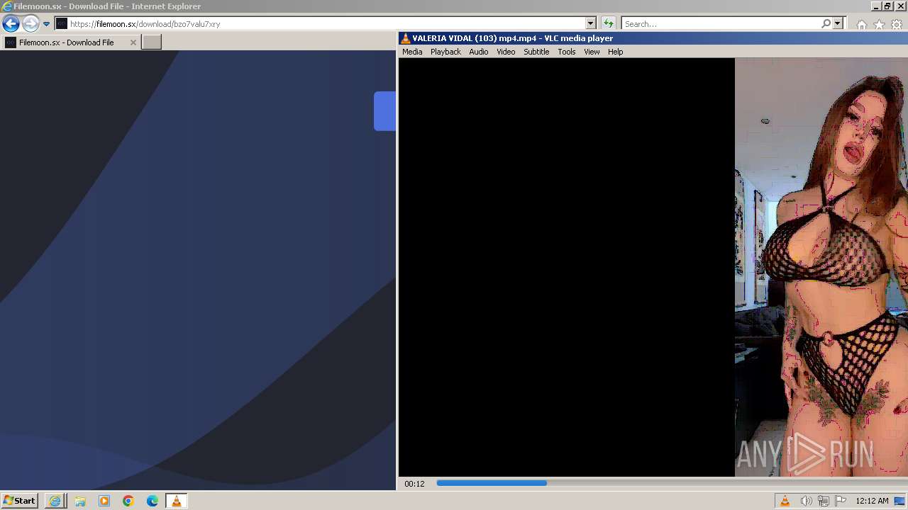Open the Audio menu in VLC

[478, 52]
